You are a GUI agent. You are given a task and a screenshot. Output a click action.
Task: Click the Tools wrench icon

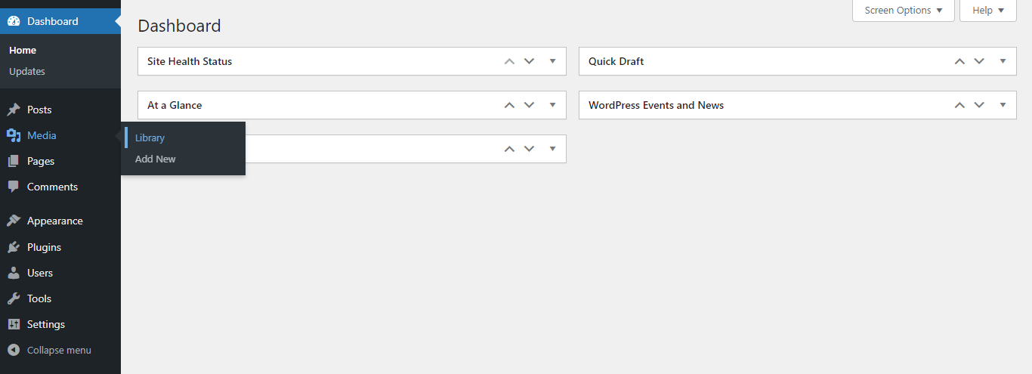pos(14,298)
